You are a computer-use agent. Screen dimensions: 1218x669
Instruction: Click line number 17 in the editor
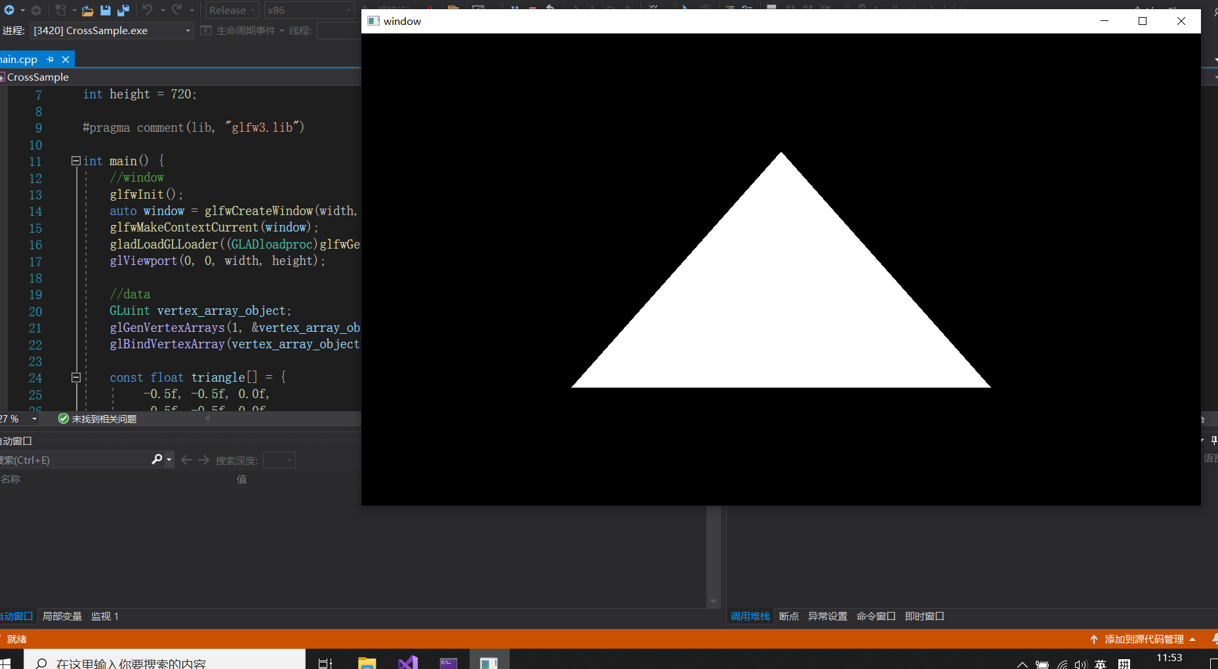point(35,262)
